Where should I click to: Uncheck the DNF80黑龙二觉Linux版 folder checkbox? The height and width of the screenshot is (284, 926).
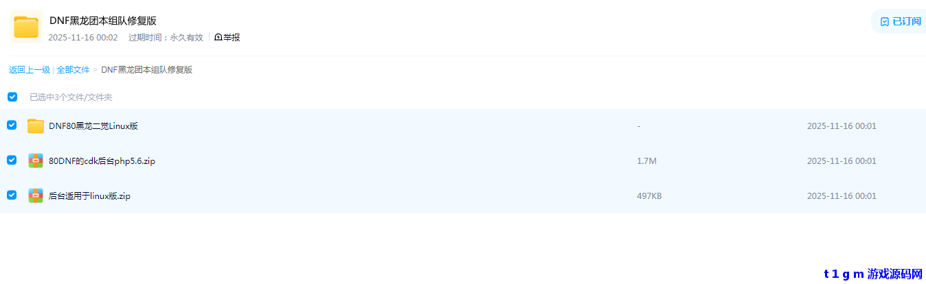tap(12, 125)
